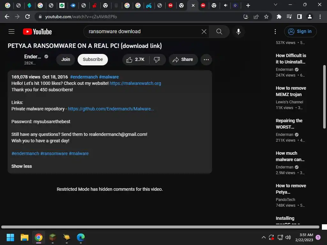Open media control playlist icon

click(289, 17)
